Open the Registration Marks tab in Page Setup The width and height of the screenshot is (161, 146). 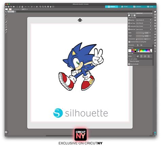point(135,15)
